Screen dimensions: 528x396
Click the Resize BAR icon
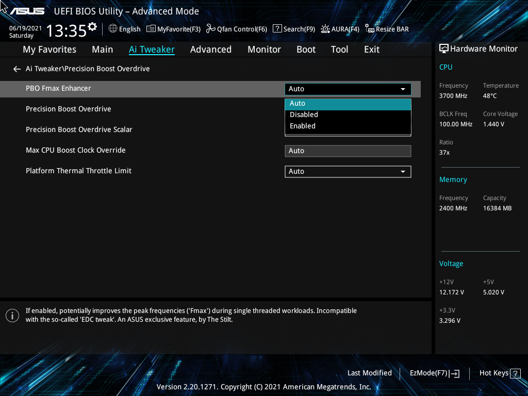tap(386, 29)
